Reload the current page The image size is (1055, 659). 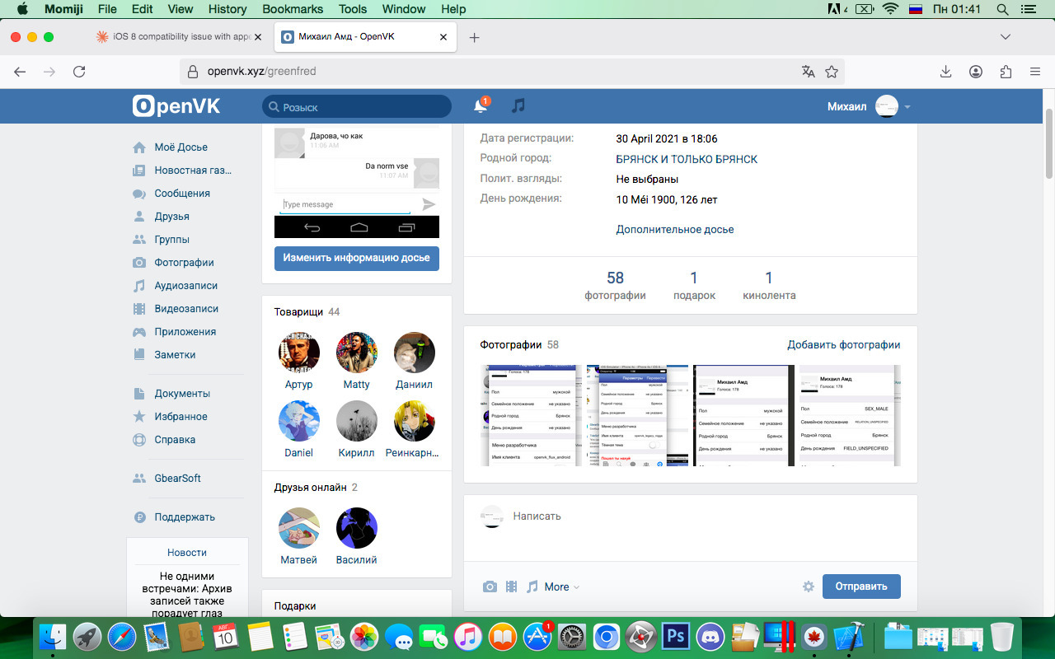pos(79,72)
